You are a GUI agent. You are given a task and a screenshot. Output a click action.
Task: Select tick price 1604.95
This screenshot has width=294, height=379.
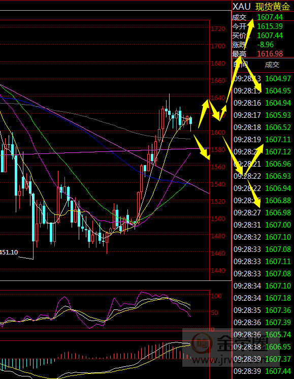point(278,90)
